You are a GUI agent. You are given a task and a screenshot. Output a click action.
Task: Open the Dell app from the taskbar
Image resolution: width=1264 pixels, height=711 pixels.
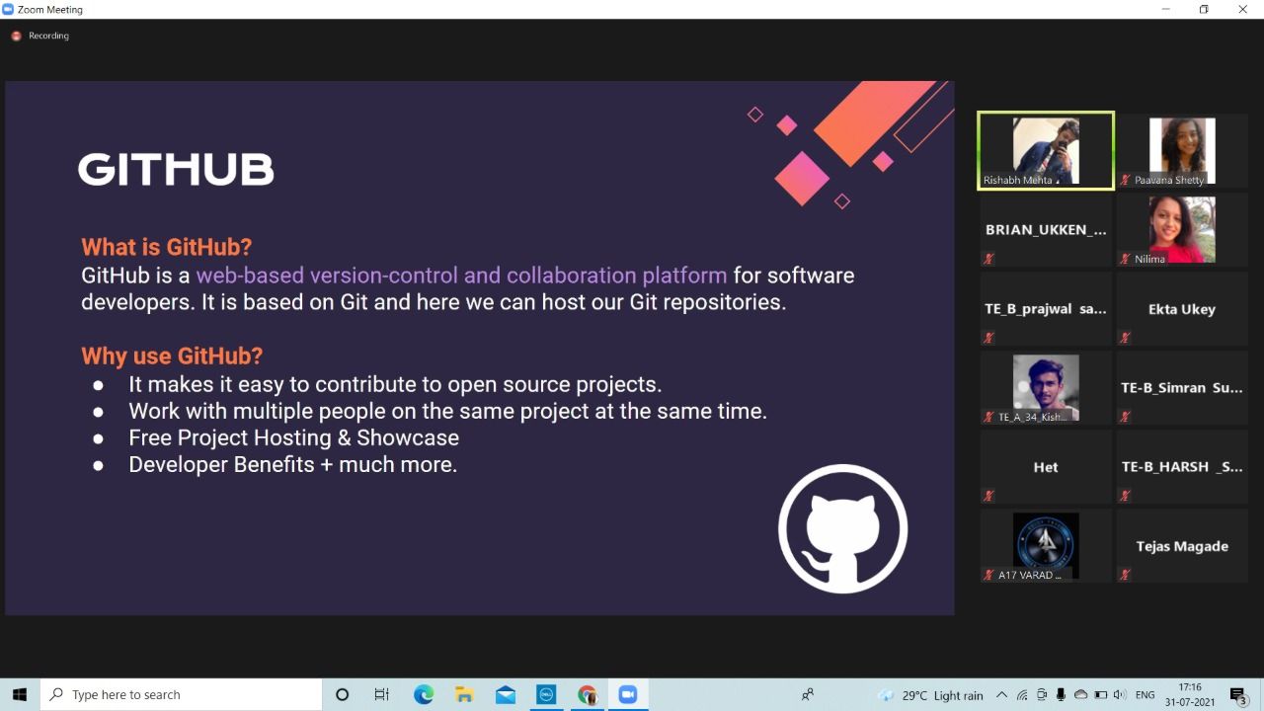pos(546,695)
